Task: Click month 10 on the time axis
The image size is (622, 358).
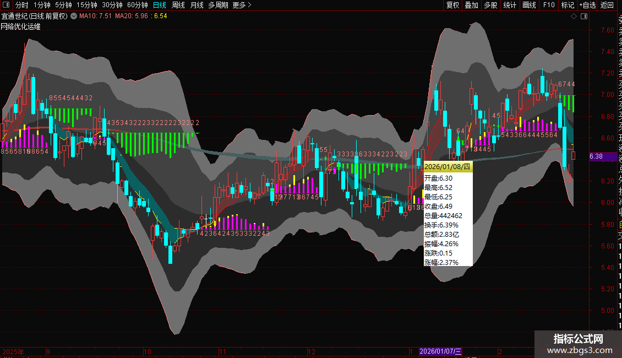Action: click(x=148, y=351)
